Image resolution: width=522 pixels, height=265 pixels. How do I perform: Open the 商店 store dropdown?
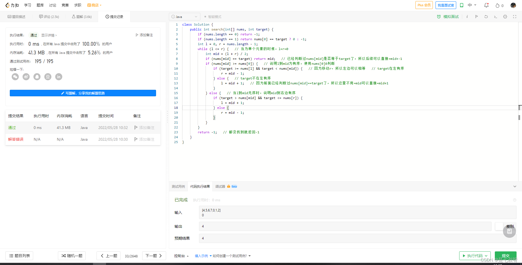coord(94,5)
